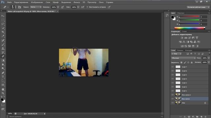
Task: Open layer opacity arrow
Action: coord(209,58)
